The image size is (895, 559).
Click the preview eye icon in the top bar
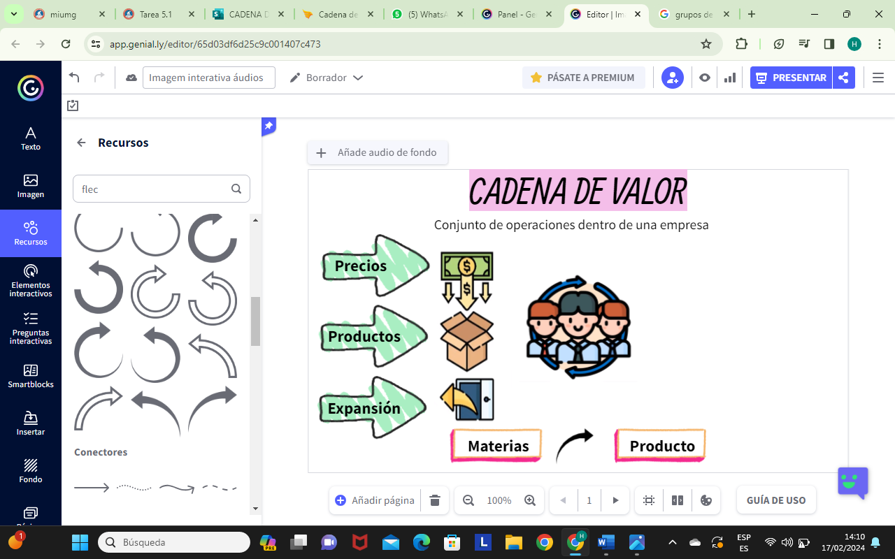[704, 78]
